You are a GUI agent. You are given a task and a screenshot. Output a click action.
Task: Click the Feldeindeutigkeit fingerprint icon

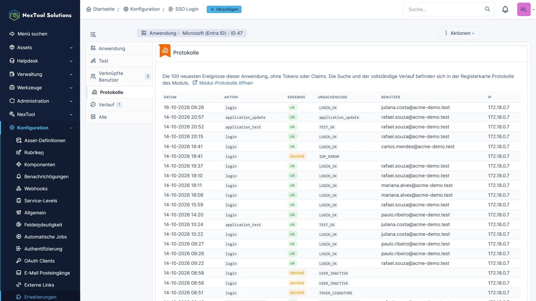point(19,225)
